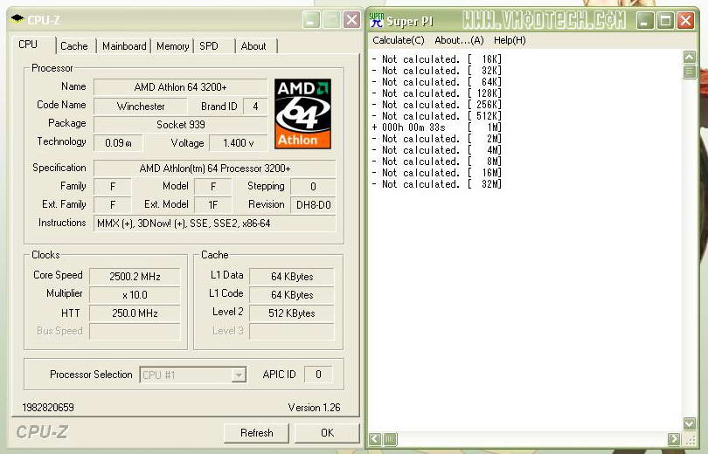Open the About...(A) menu in Super PI
This screenshot has height=454, width=708.
click(459, 40)
